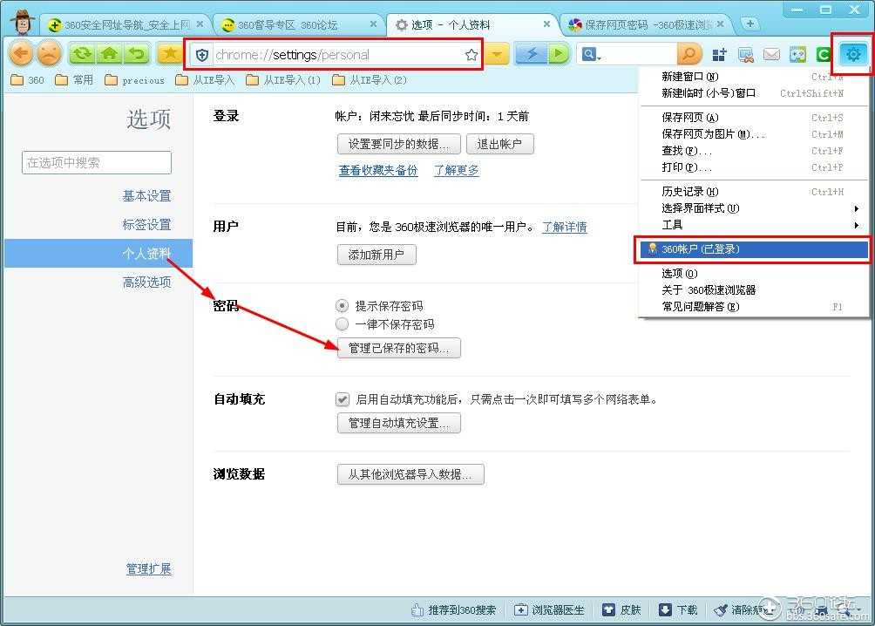Open 管理扩展 link

[x=148, y=569]
